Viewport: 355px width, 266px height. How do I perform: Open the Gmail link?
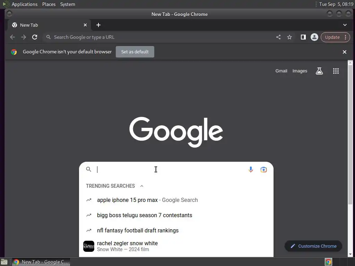tap(281, 71)
